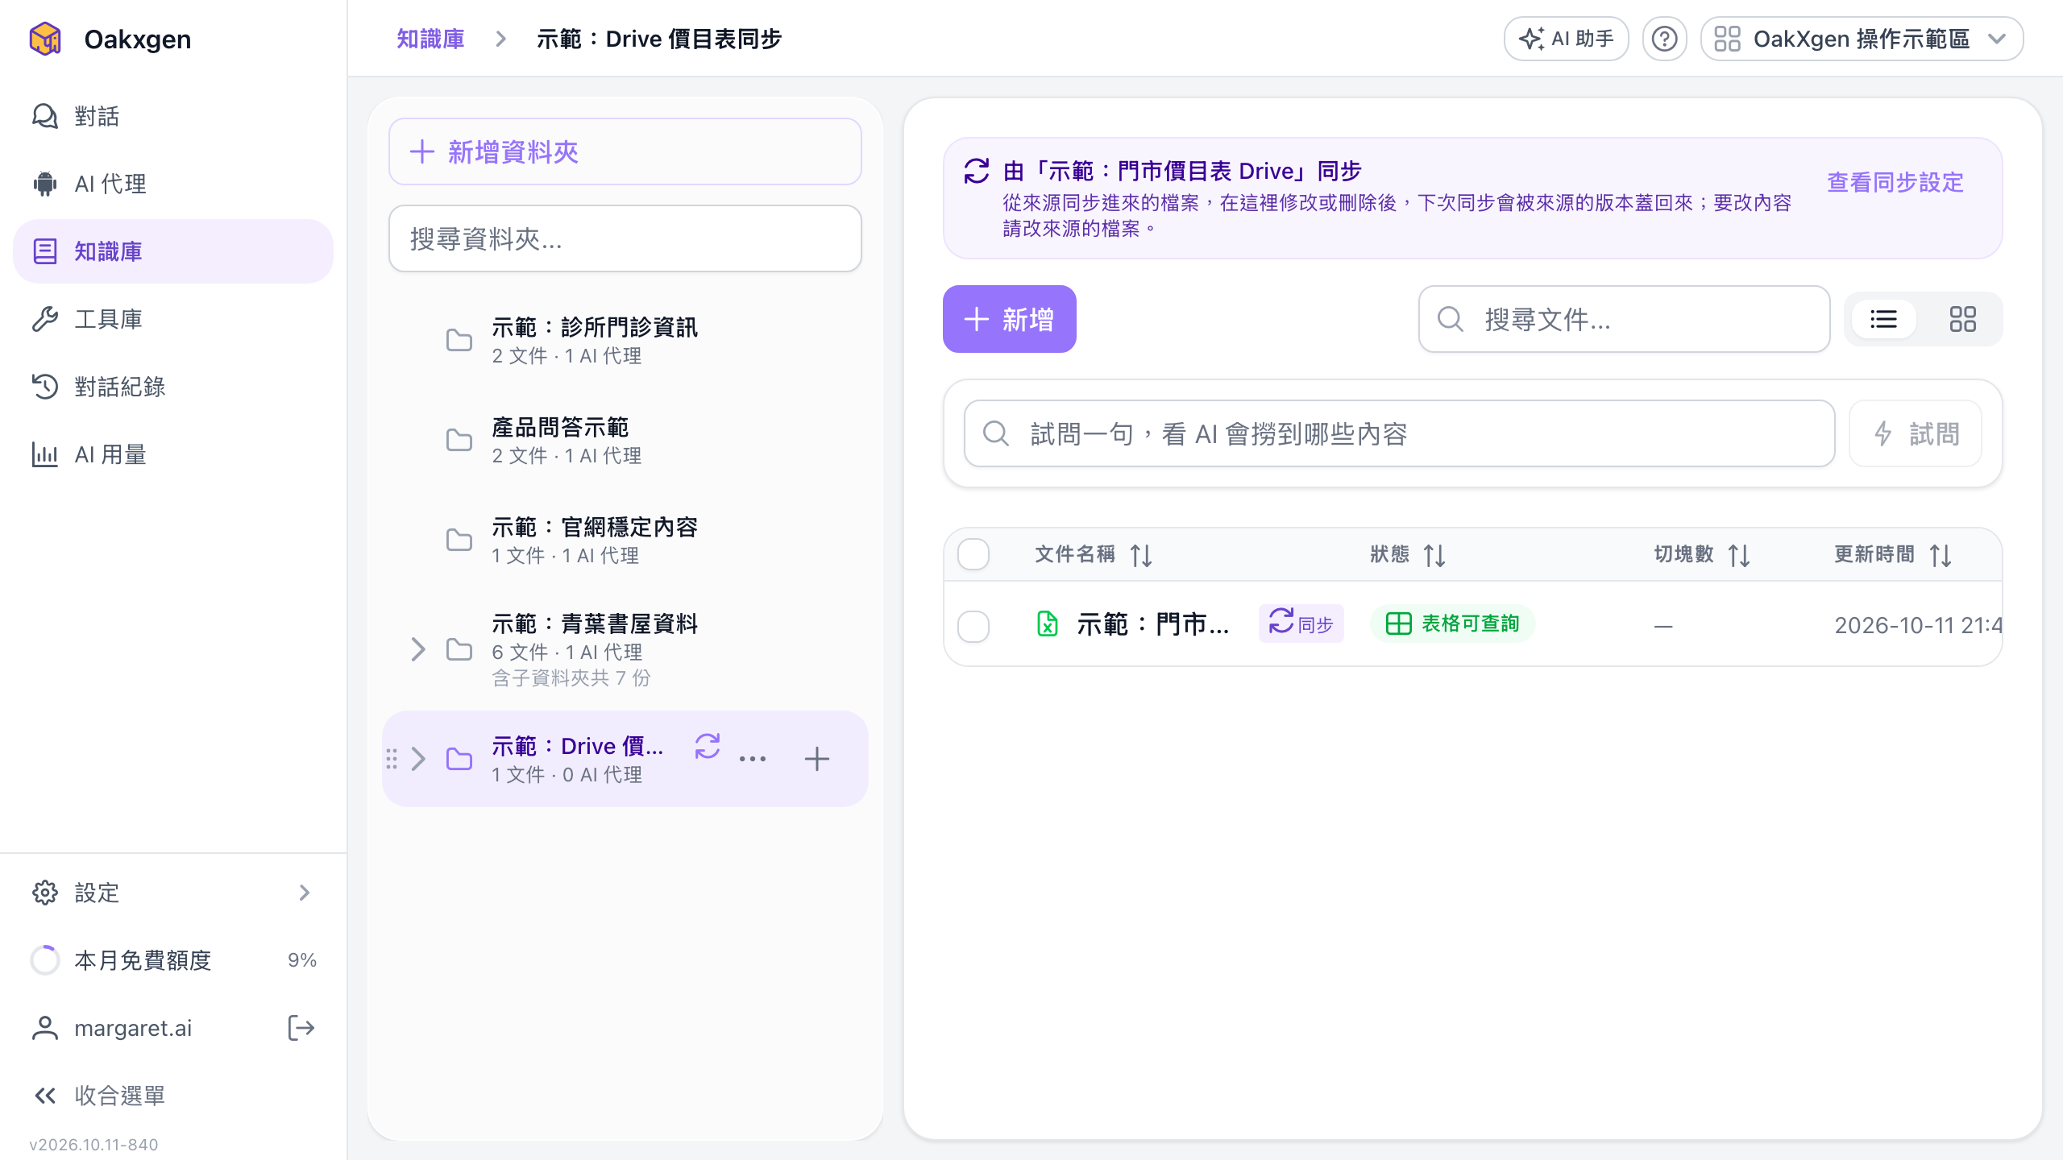Click the plus icon on Drive folder row
The height and width of the screenshot is (1160, 2063).
click(x=817, y=759)
